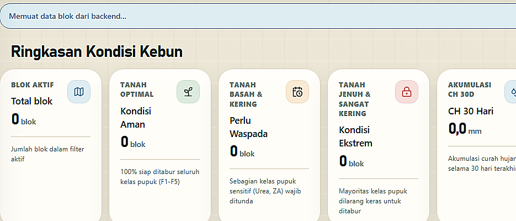Click the 'CH 30 Hari' text
The width and height of the screenshot is (516, 221).
[x=471, y=111]
